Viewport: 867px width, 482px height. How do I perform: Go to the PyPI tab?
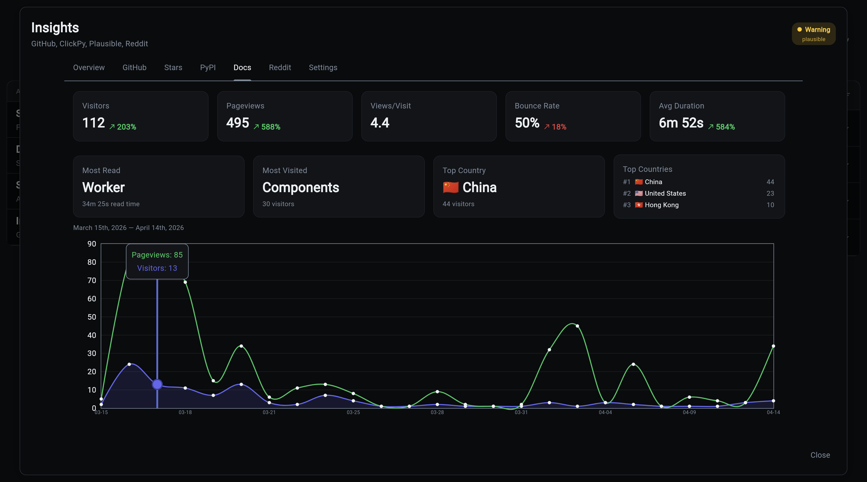click(x=208, y=68)
